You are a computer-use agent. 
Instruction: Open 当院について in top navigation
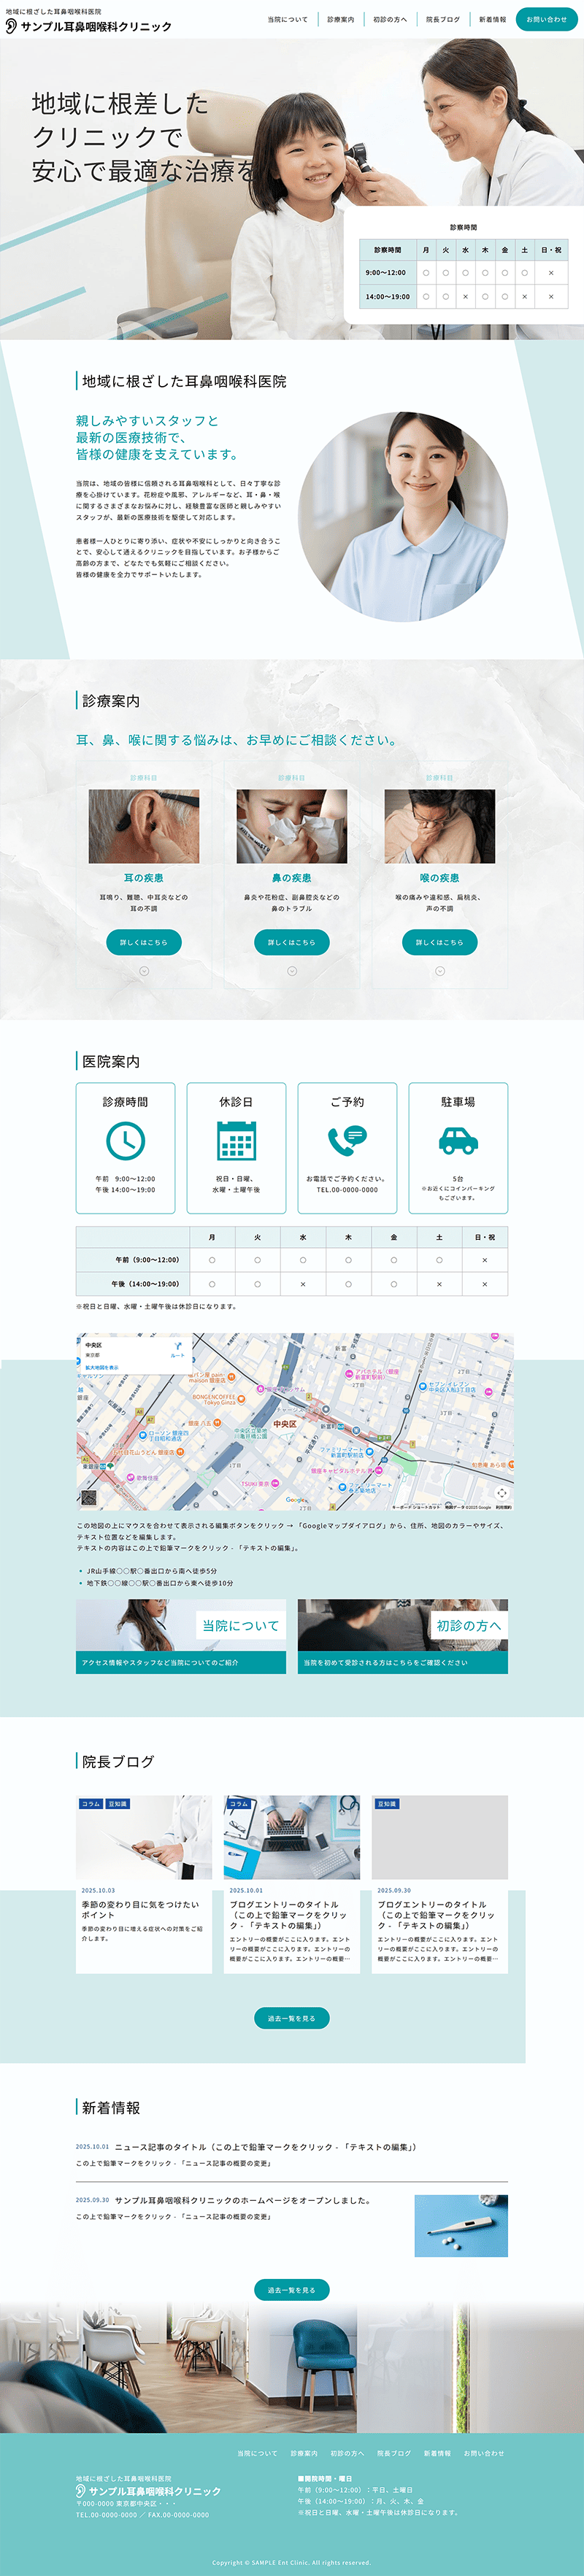click(x=287, y=19)
